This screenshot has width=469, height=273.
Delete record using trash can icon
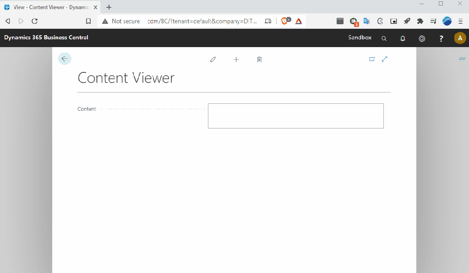(259, 59)
